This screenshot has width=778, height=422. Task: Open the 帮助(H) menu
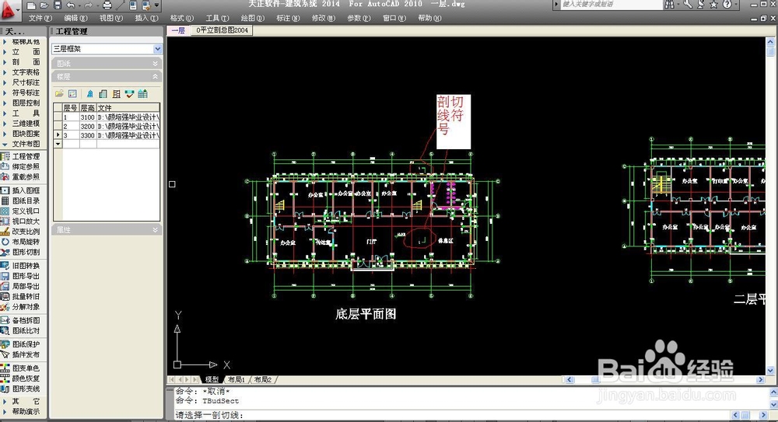429,18
